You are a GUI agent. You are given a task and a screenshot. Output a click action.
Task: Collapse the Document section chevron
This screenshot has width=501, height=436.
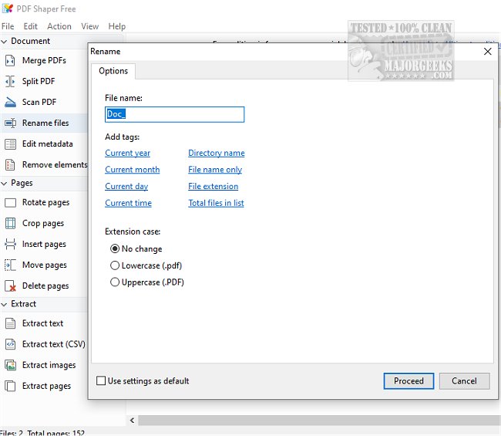[x=4, y=42]
